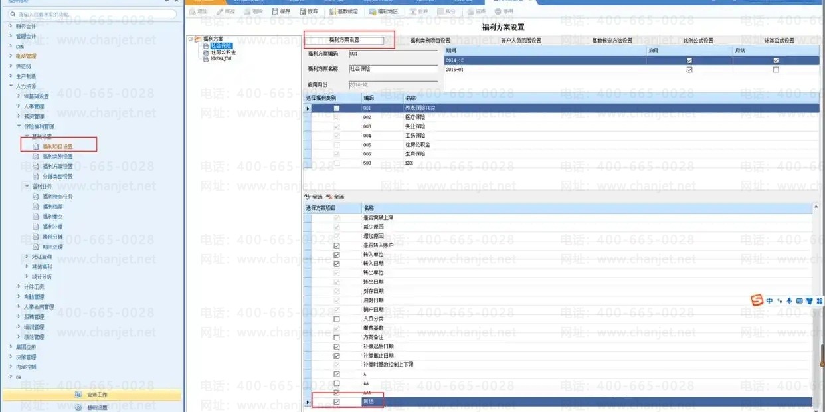Screen dimensions: 825x412
Task: Switch to the 福利类别项目设置 tab
Action: click(x=430, y=41)
